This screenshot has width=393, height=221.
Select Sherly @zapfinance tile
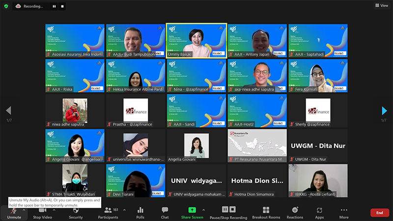[x=318, y=110]
